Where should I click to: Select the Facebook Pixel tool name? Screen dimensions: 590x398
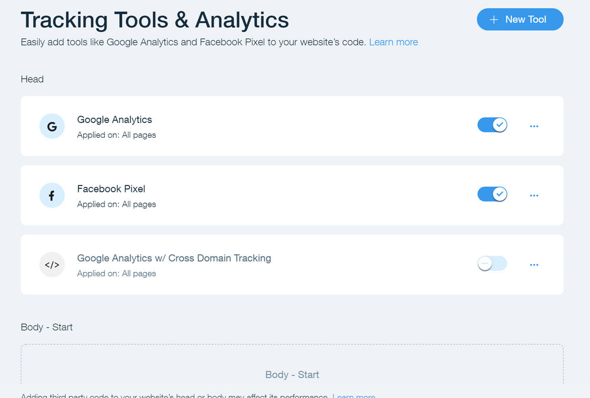(111, 189)
